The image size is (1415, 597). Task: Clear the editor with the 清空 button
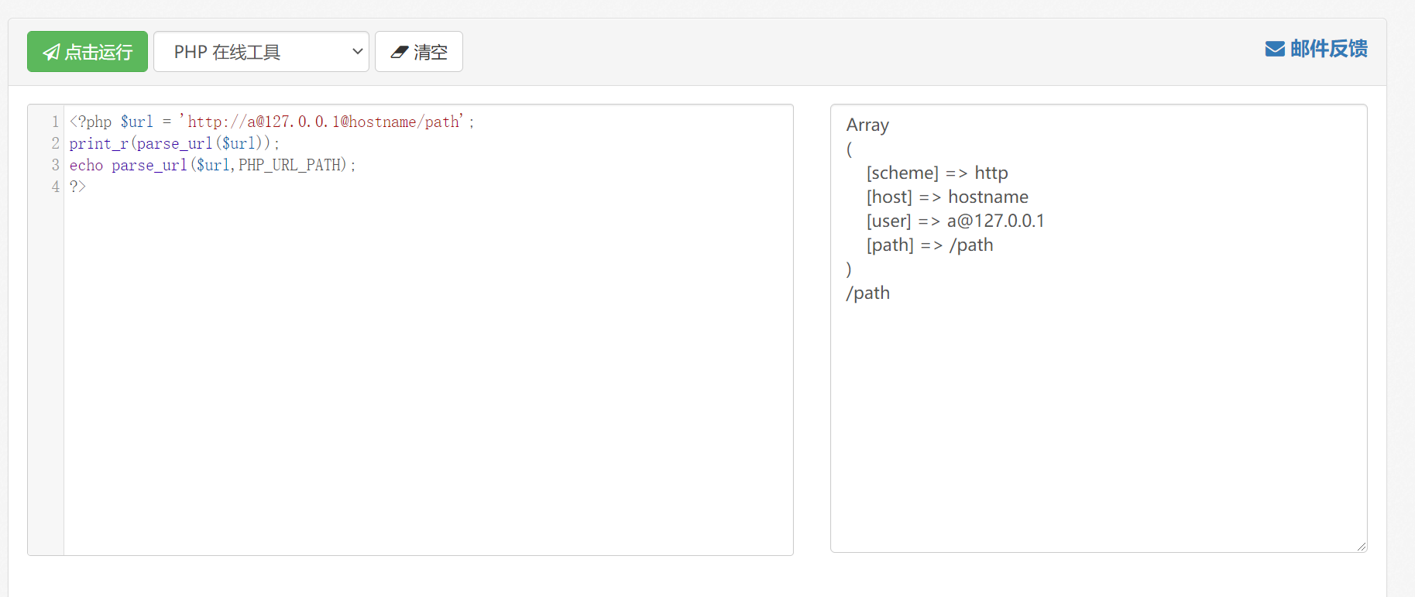(419, 52)
